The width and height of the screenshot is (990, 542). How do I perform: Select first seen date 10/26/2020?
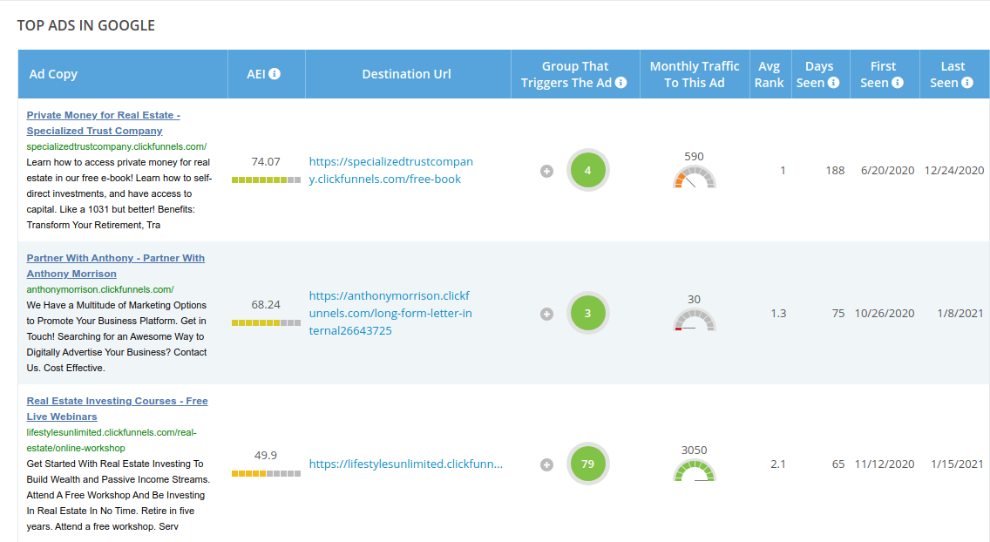pyautogui.click(x=885, y=313)
